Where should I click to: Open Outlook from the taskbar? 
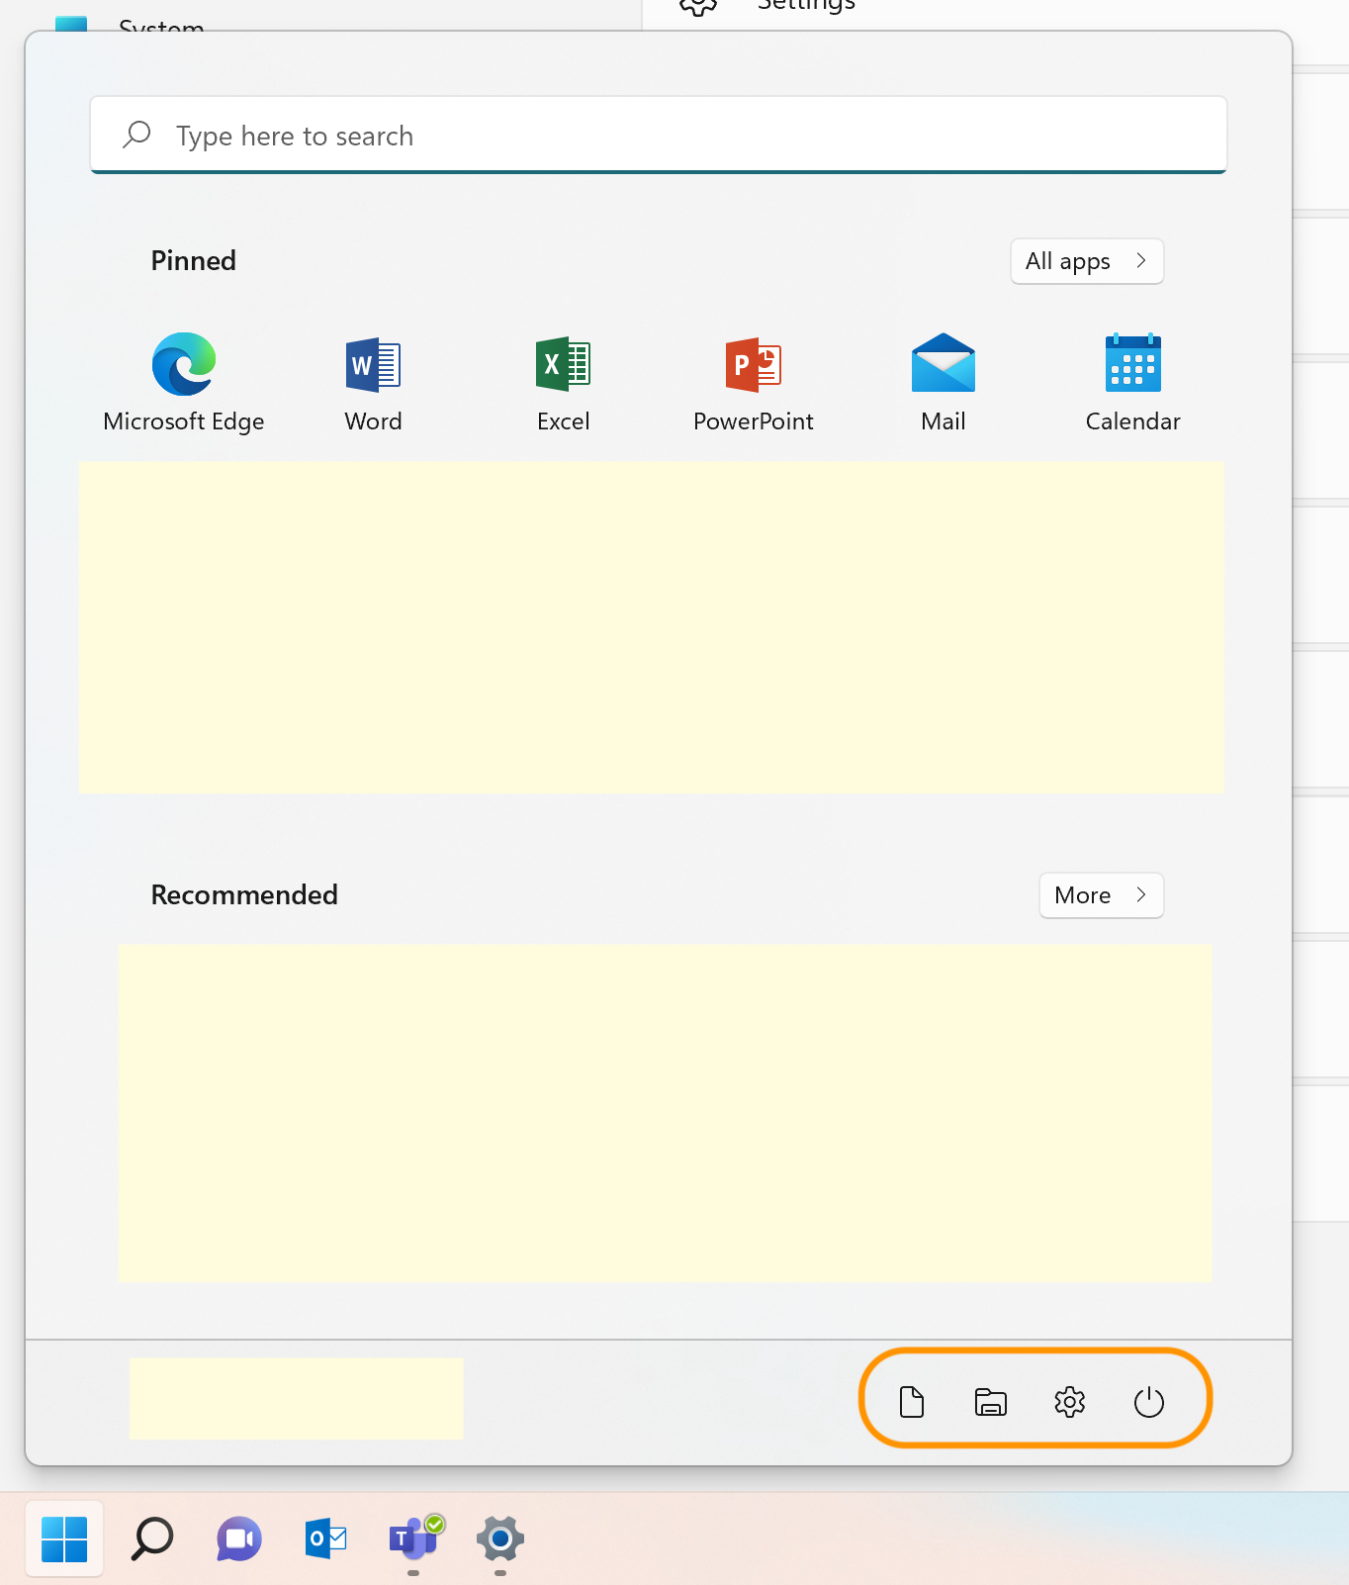click(x=325, y=1538)
